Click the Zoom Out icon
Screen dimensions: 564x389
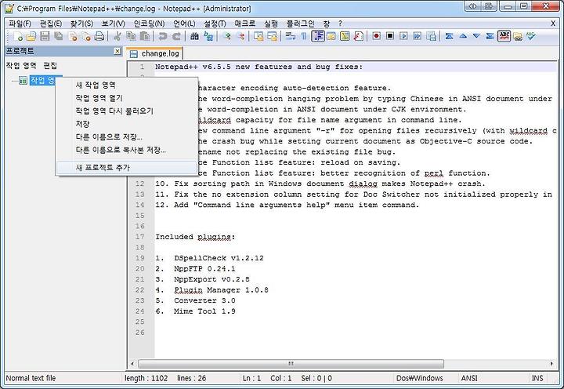240,36
